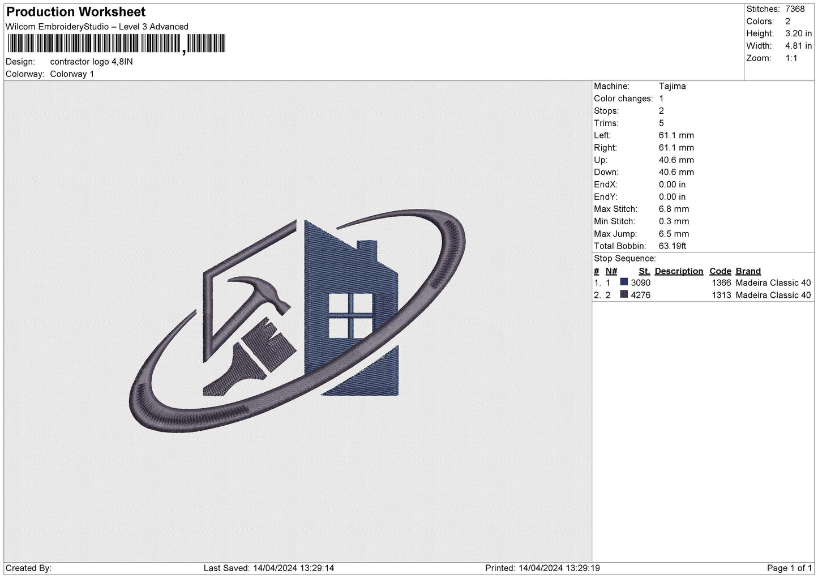This screenshot has height=578, width=818.
Task: Click the Max Stitch value 6.8 mm
Action: tap(674, 209)
